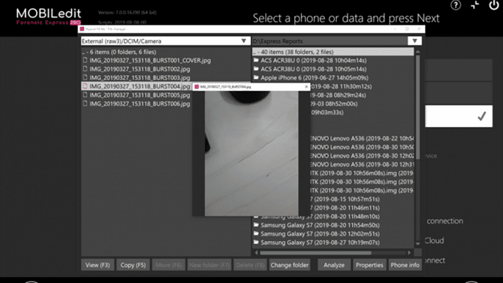Click file icon of BURST003.jpg
Image resolution: width=503 pixels, height=283 pixels.
click(85, 77)
